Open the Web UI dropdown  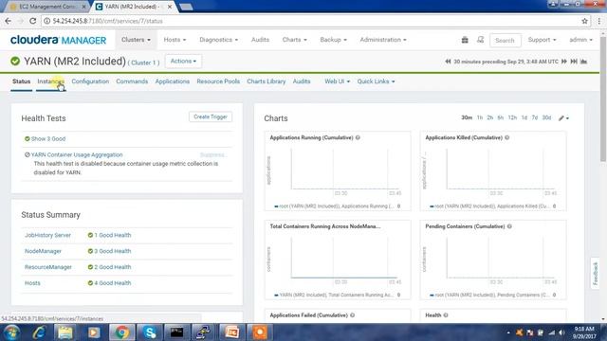[338, 81]
